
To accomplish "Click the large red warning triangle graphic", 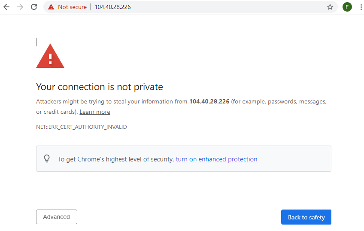I will click(50, 56).
